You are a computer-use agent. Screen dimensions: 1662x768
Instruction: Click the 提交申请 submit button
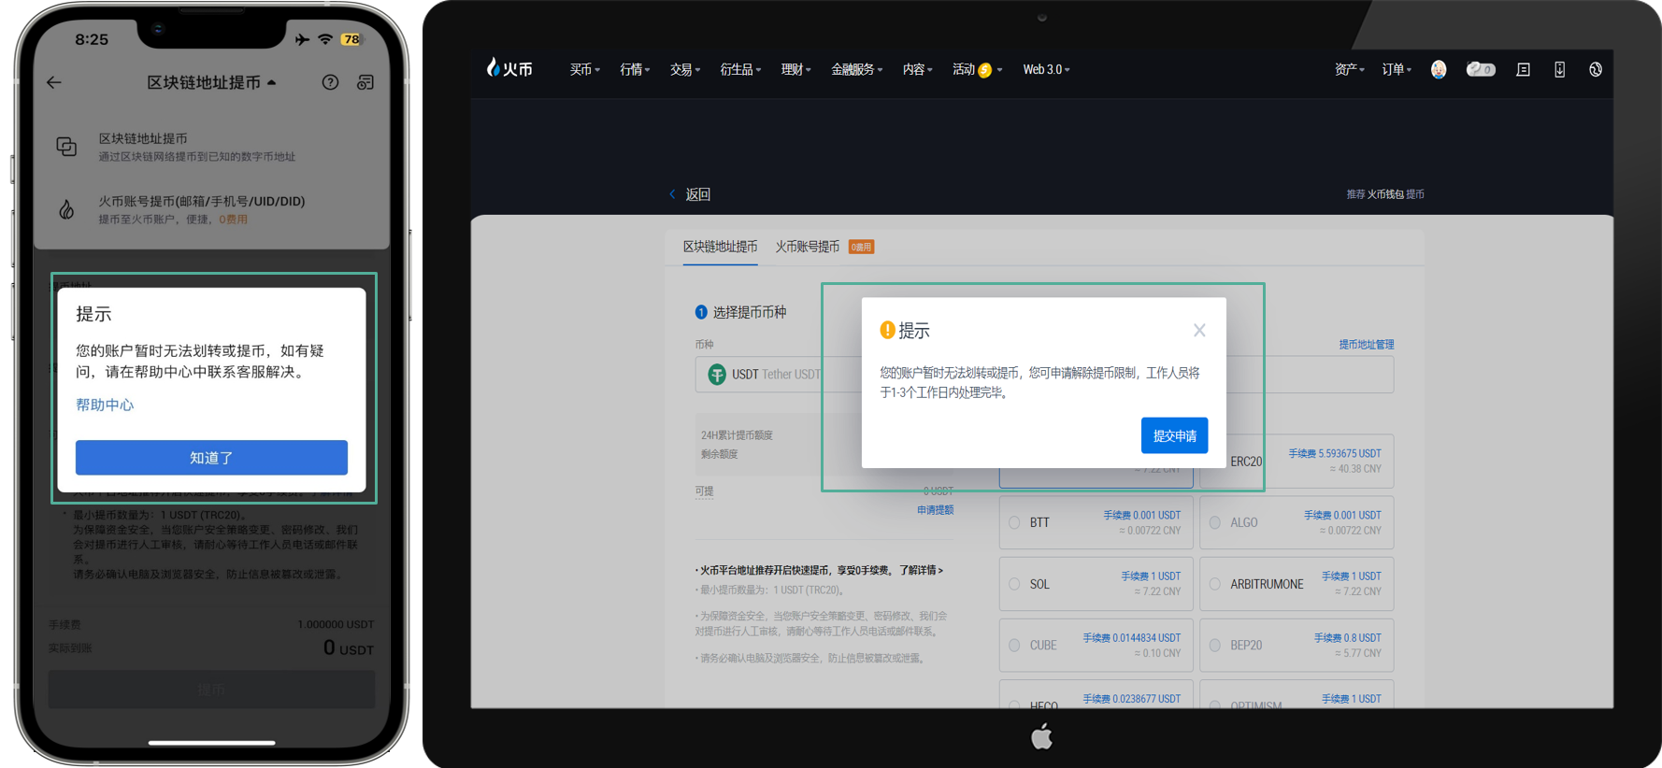coord(1174,435)
